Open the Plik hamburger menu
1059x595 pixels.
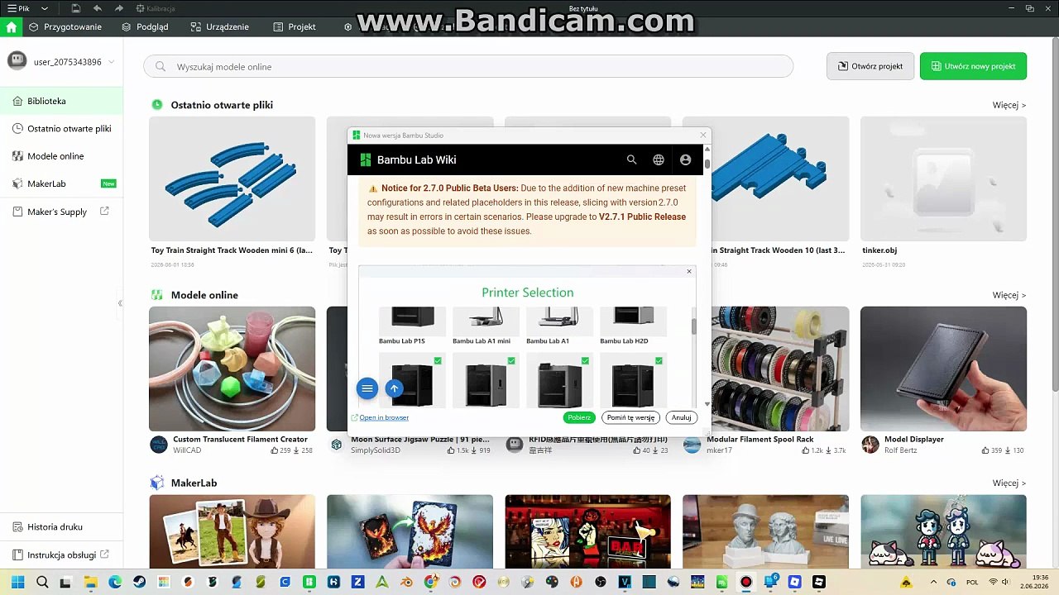pyautogui.click(x=19, y=8)
